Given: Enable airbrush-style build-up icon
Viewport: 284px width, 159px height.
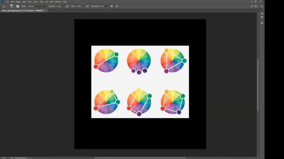Looking at the screenshot, I should 87,6.
